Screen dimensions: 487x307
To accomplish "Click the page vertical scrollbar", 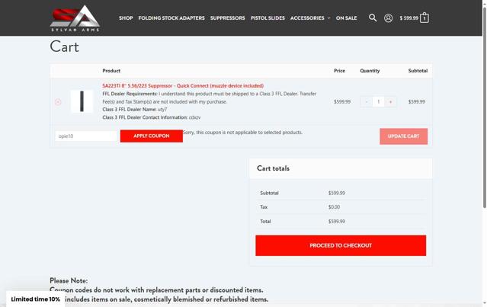I will [x=484, y=107].
